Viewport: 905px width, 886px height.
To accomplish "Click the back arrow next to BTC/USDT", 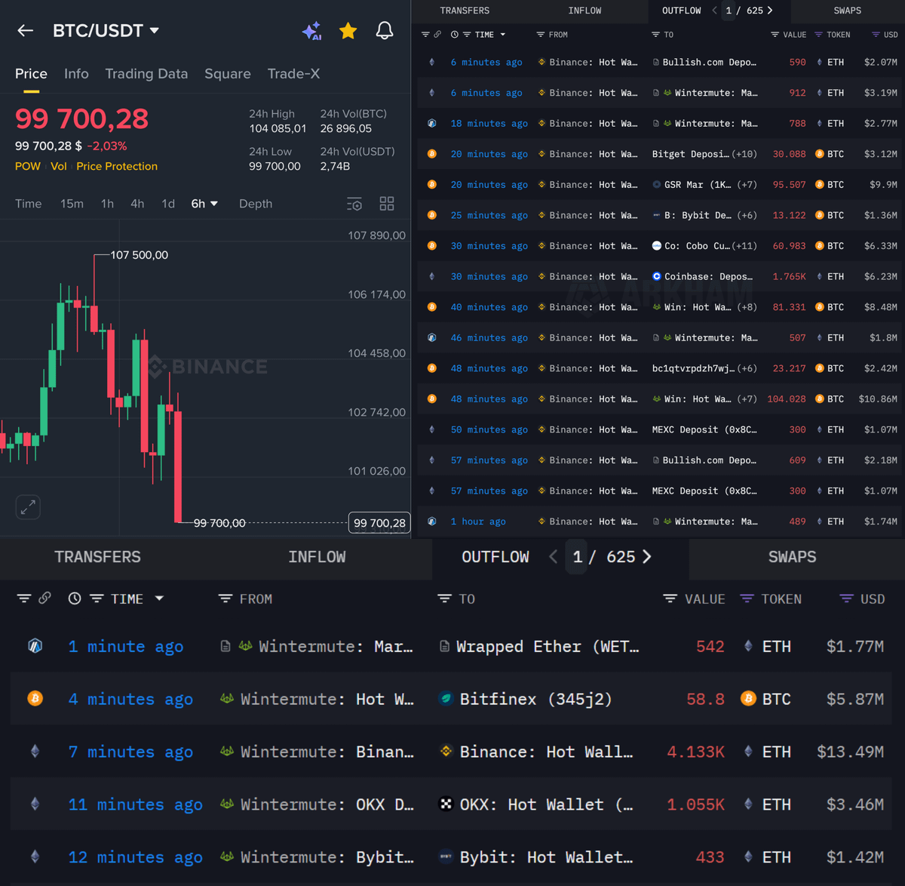I will [x=25, y=31].
